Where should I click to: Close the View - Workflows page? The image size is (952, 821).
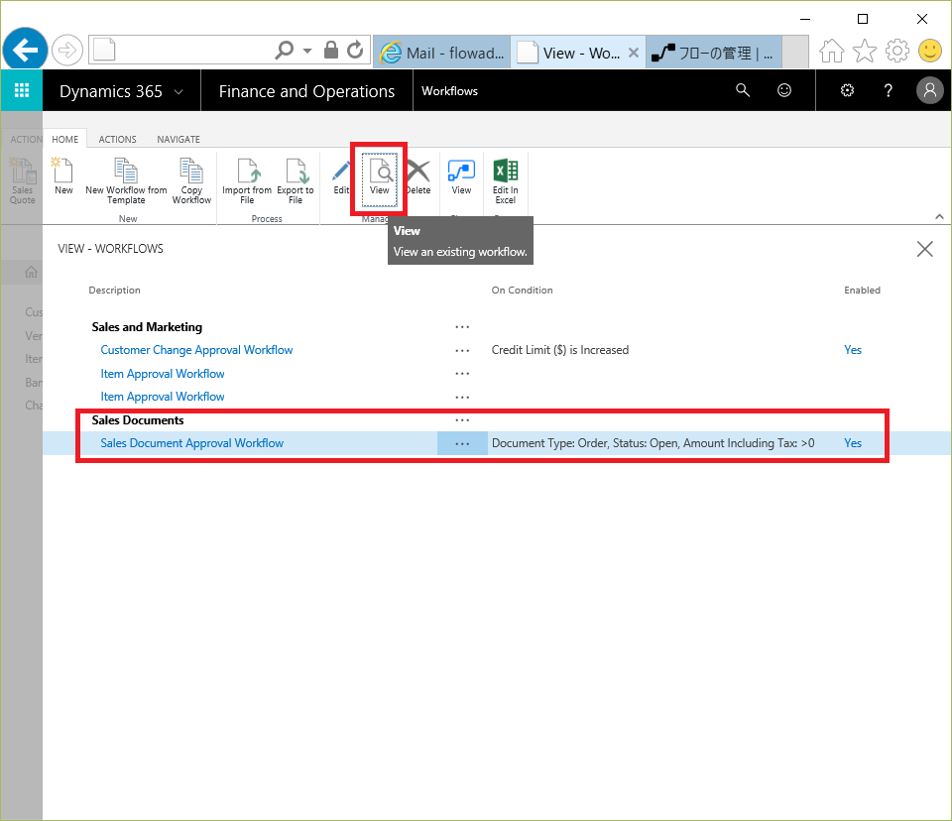point(924,249)
